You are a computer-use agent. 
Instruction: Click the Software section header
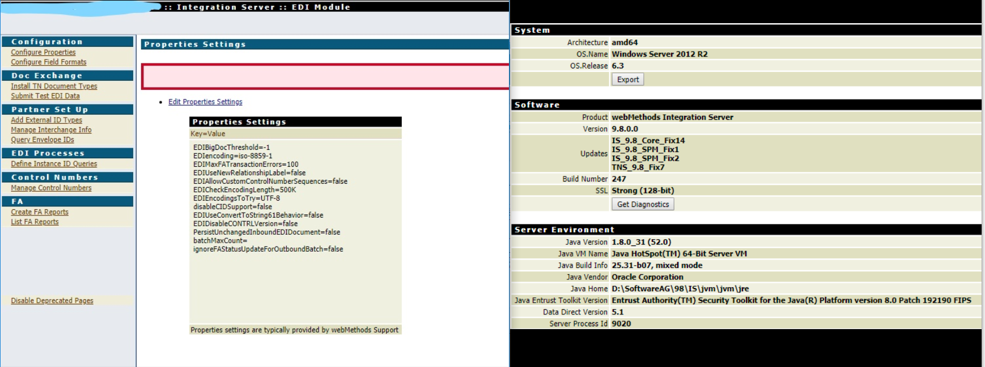(x=746, y=105)
